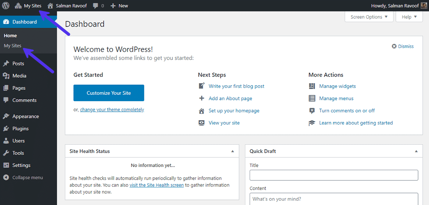
Task: Open the Help dropdown tab
Action: [409, 17]
